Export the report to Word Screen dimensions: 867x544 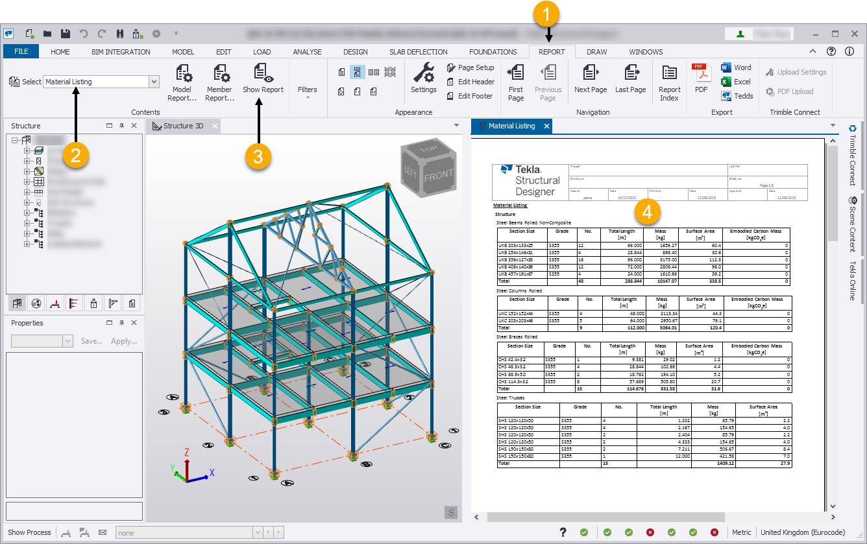pos(737,67)
